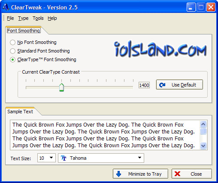Click the sample text scrollbar up arrow
218x183 pixels.
[203, 124]
